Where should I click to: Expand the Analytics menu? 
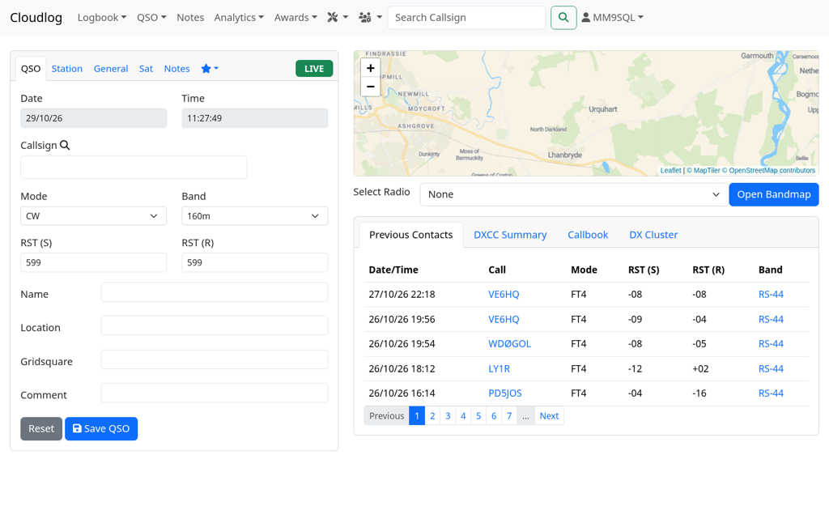[x=239, y=18]
